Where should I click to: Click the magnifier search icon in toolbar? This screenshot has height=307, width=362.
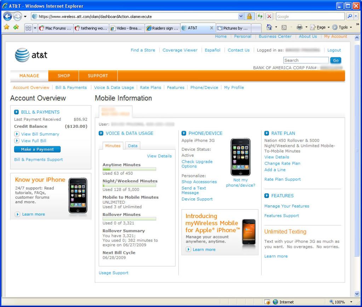click(x=350, y=16)
